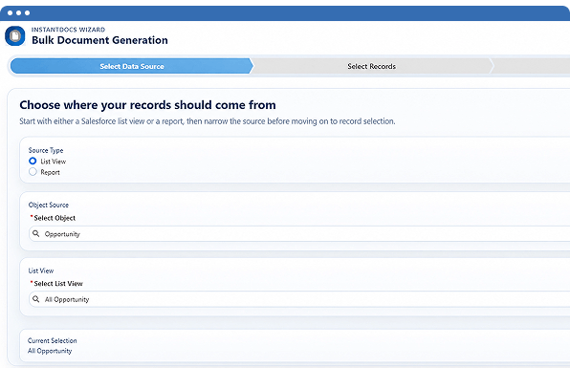Select the Report radio button
The height and width of the screenshot is (368, 570).
(x=33, y=172)
